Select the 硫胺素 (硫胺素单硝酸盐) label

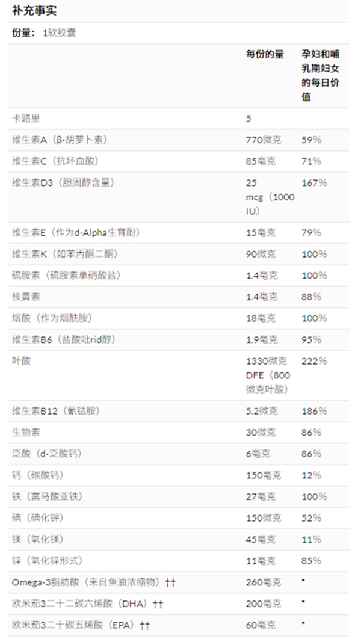point(67,276)
